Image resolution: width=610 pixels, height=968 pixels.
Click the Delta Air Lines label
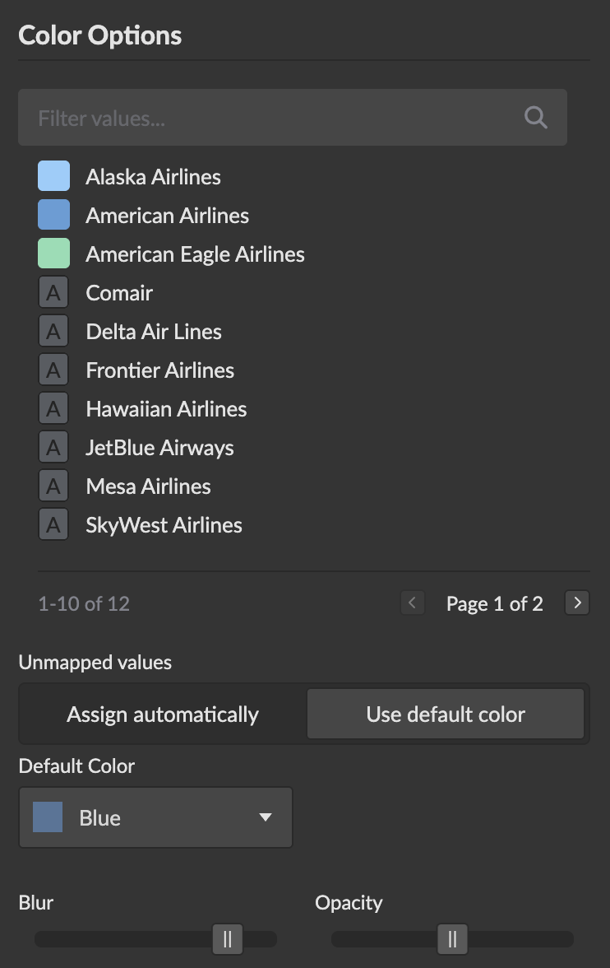point(154,332)
